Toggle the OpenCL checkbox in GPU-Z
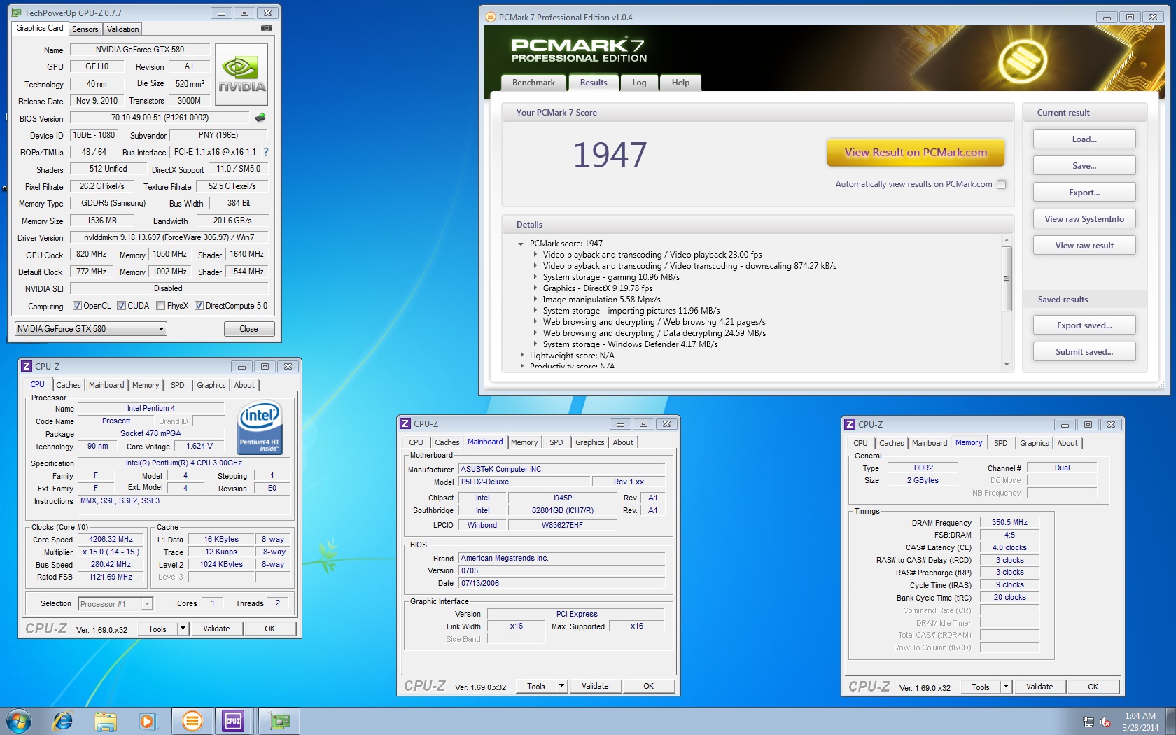 coord(78,306)
